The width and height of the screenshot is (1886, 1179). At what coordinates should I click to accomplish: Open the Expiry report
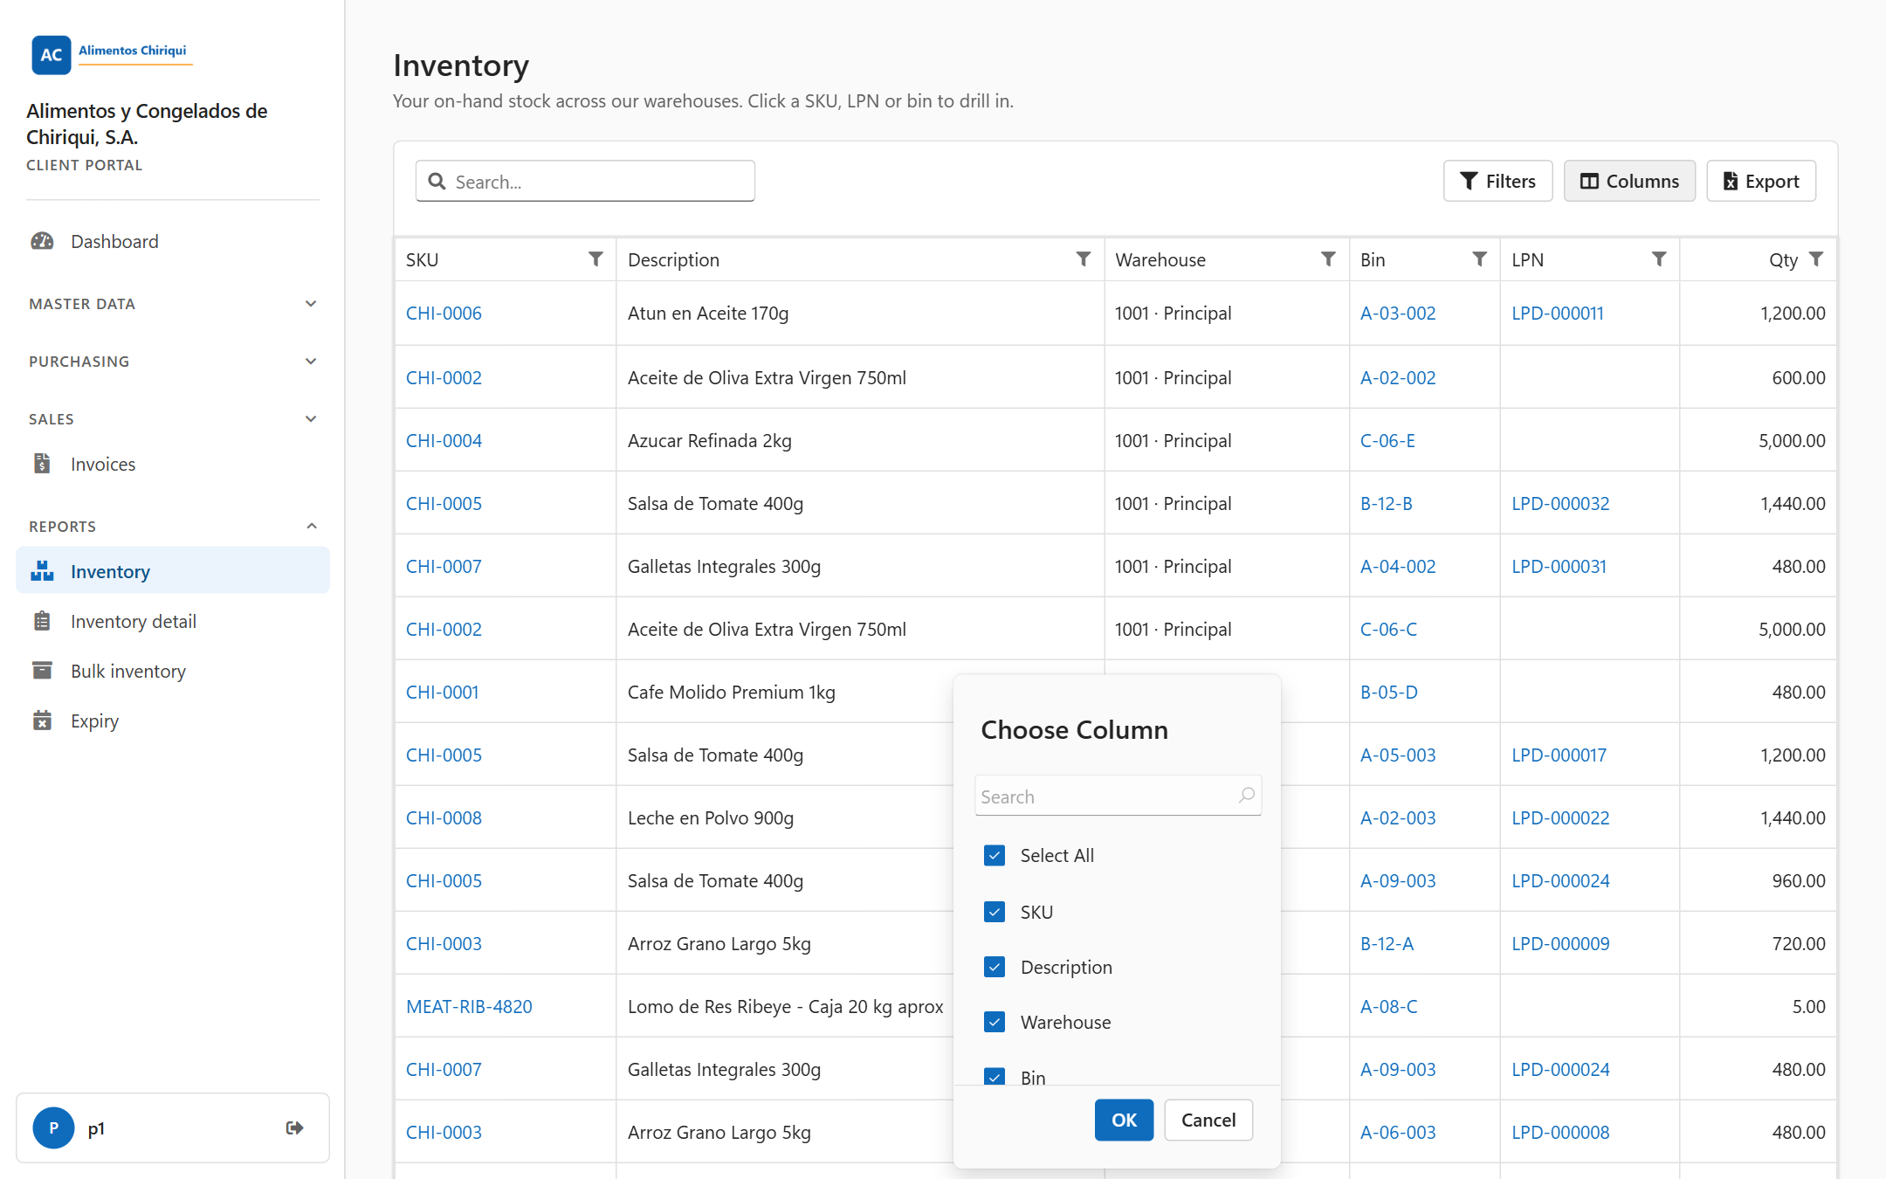(173, 720)
